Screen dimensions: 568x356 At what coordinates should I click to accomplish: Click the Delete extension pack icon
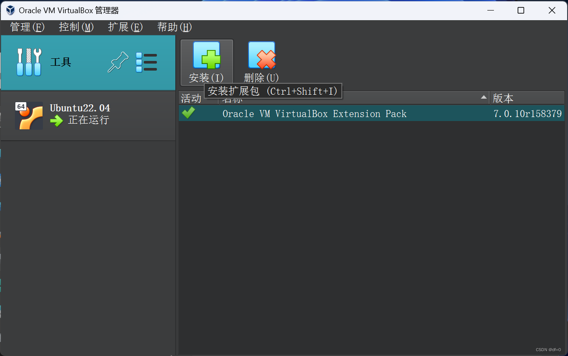[x=261, y=56]
